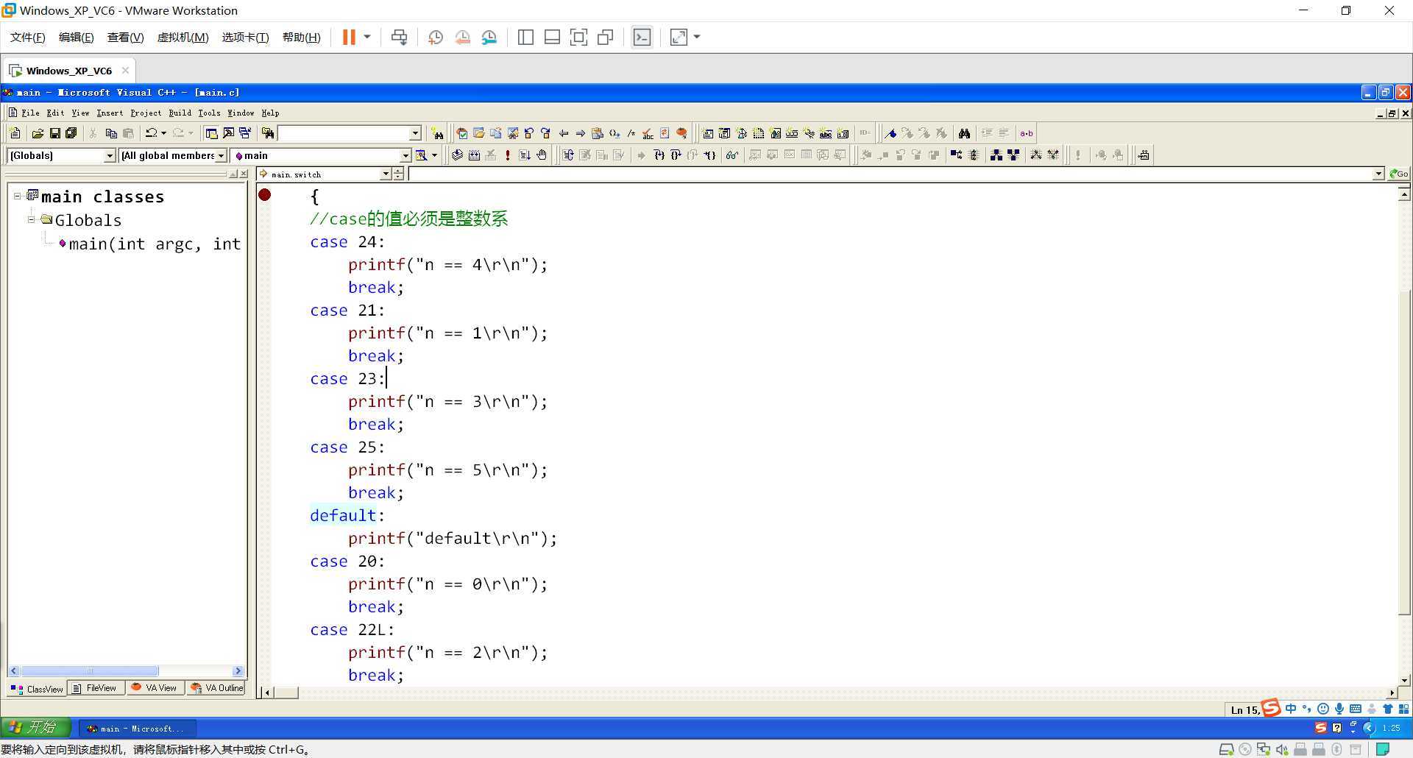Click the blue flag Toggle Bookmark icon
The width and height of the screenshot is (1413, 758).
[x=890, y=133]
